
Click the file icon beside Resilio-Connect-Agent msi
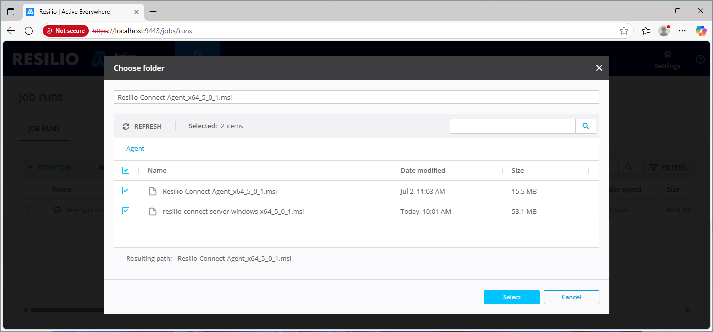pos(152,192)
